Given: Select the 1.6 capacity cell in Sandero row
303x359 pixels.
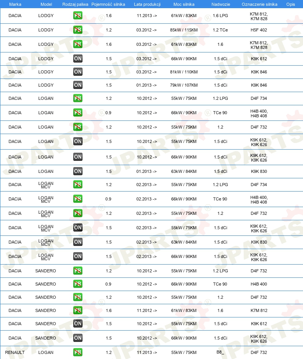Looking at the screenshot, I should (x=109, y=310).
